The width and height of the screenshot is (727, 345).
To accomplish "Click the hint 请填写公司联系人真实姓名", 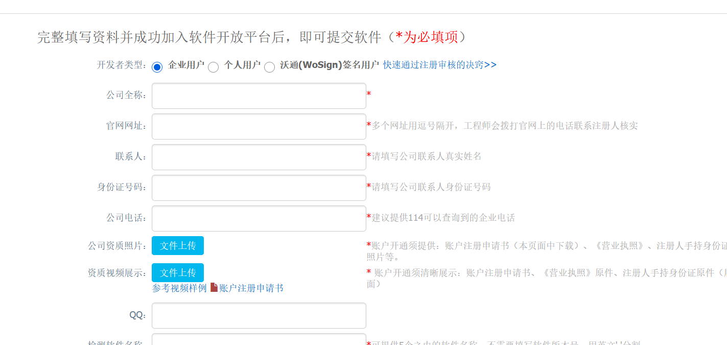I will pyautogui.click(x=427, y=156).
